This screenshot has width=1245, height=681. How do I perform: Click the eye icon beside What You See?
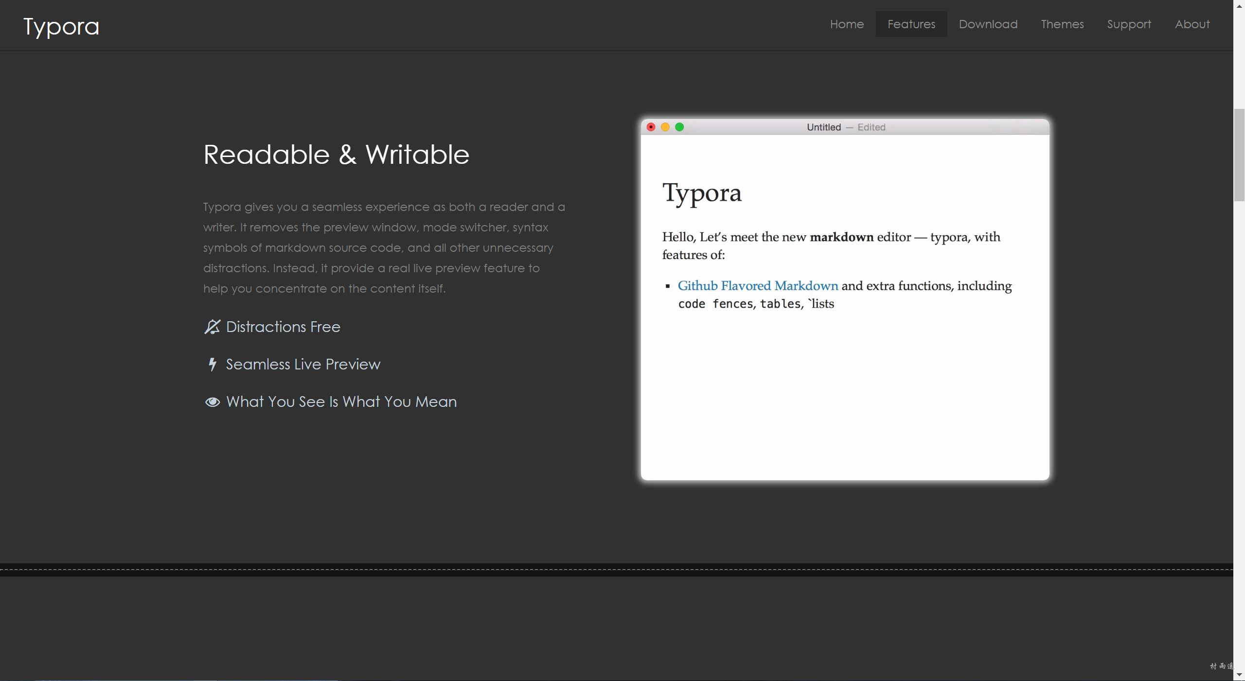(212, 402)
